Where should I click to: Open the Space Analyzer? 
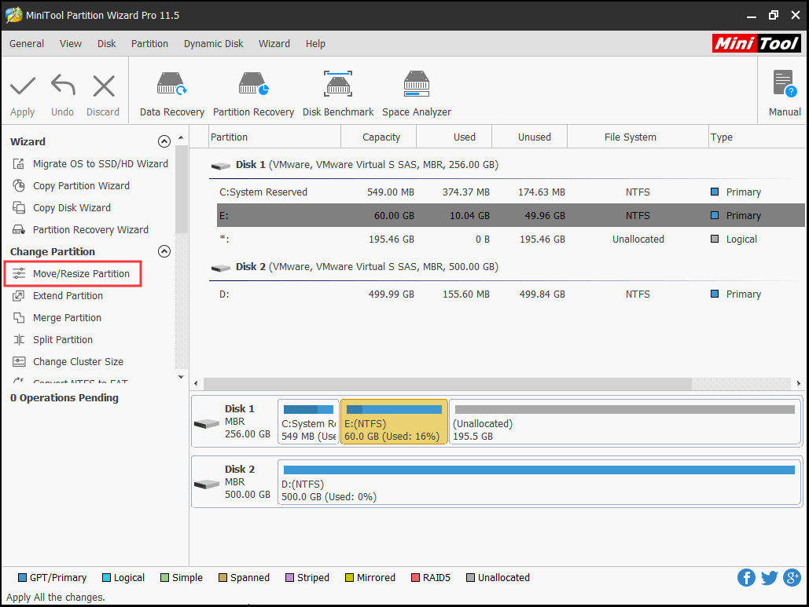coord(416,93)
